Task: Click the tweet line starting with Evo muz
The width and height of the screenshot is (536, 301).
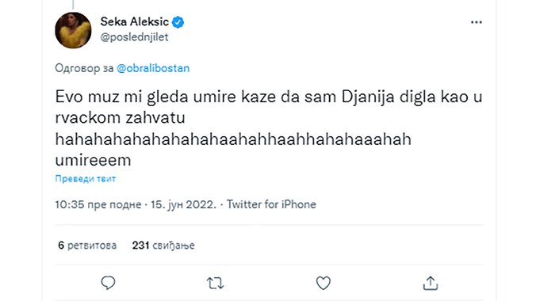Action: click(269, 97)
